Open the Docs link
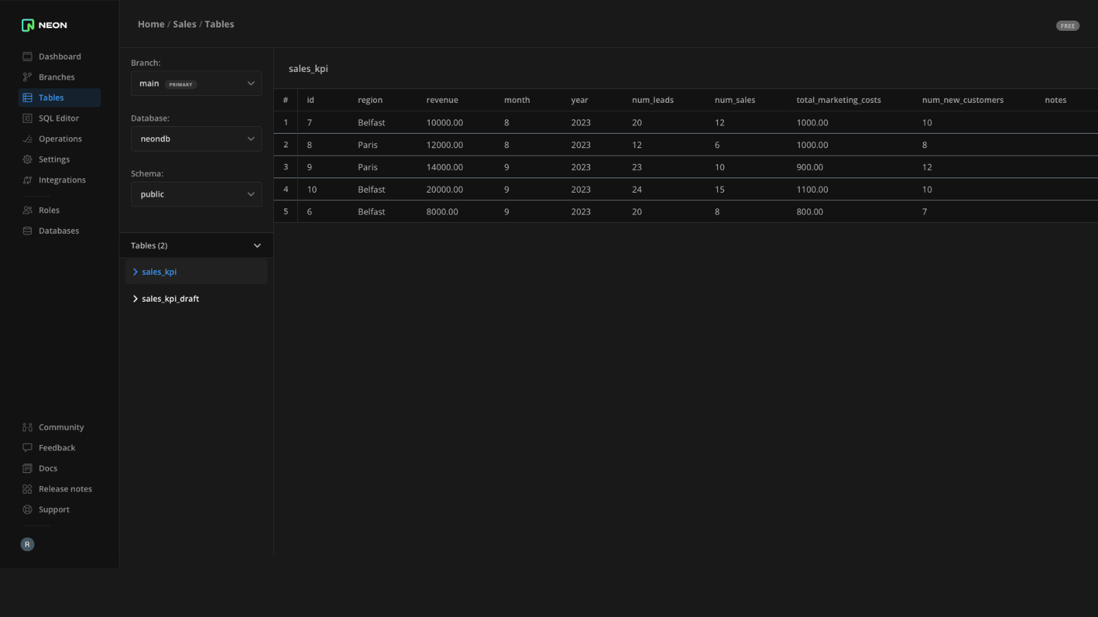The height and width of the screenshot is (617, 1098). (48, 468)
